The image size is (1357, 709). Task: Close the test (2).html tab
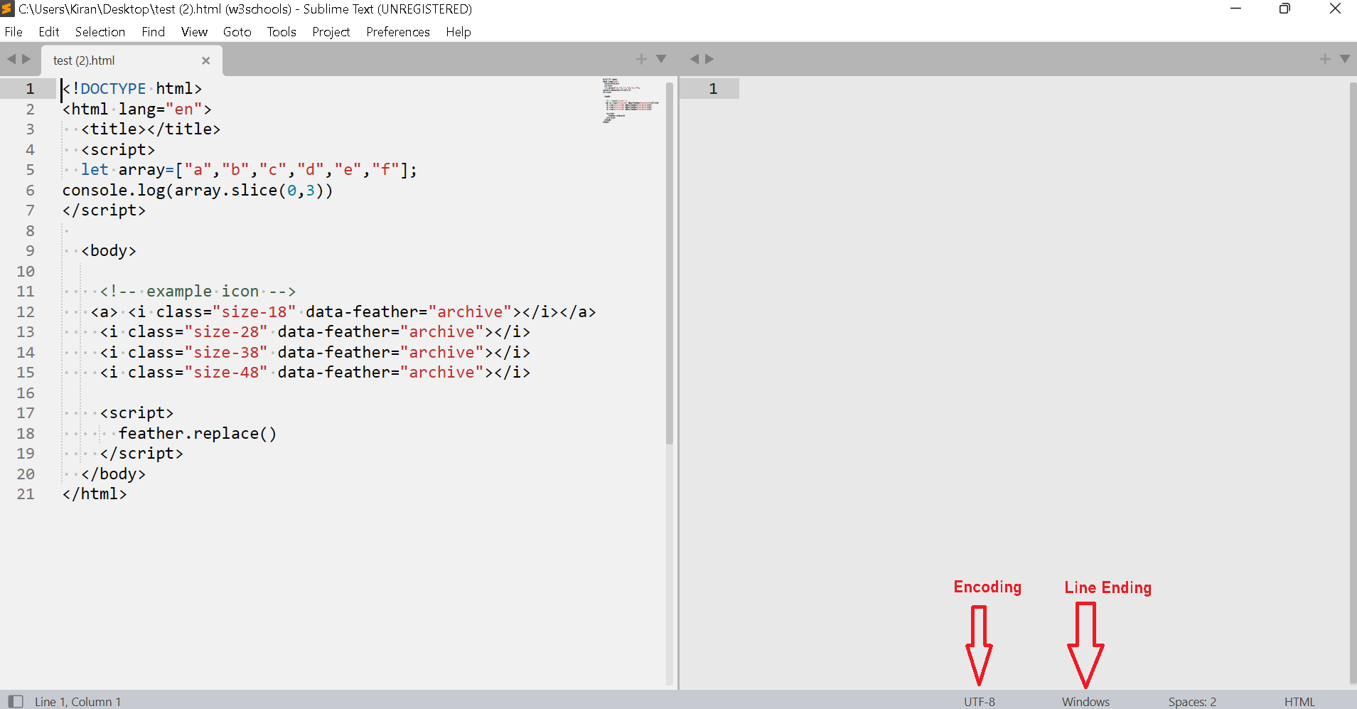tap(205, 60)
